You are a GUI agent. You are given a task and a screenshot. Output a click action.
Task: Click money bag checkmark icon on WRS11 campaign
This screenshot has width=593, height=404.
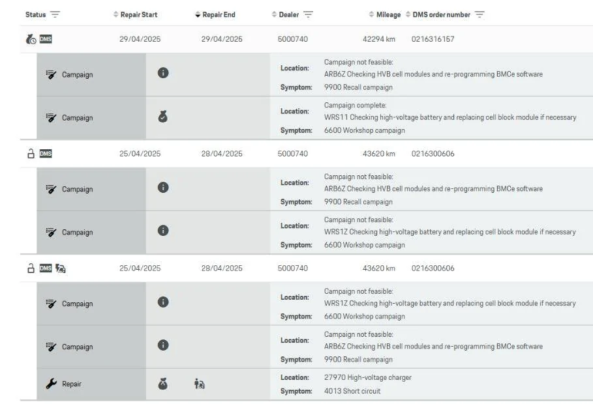163,117
